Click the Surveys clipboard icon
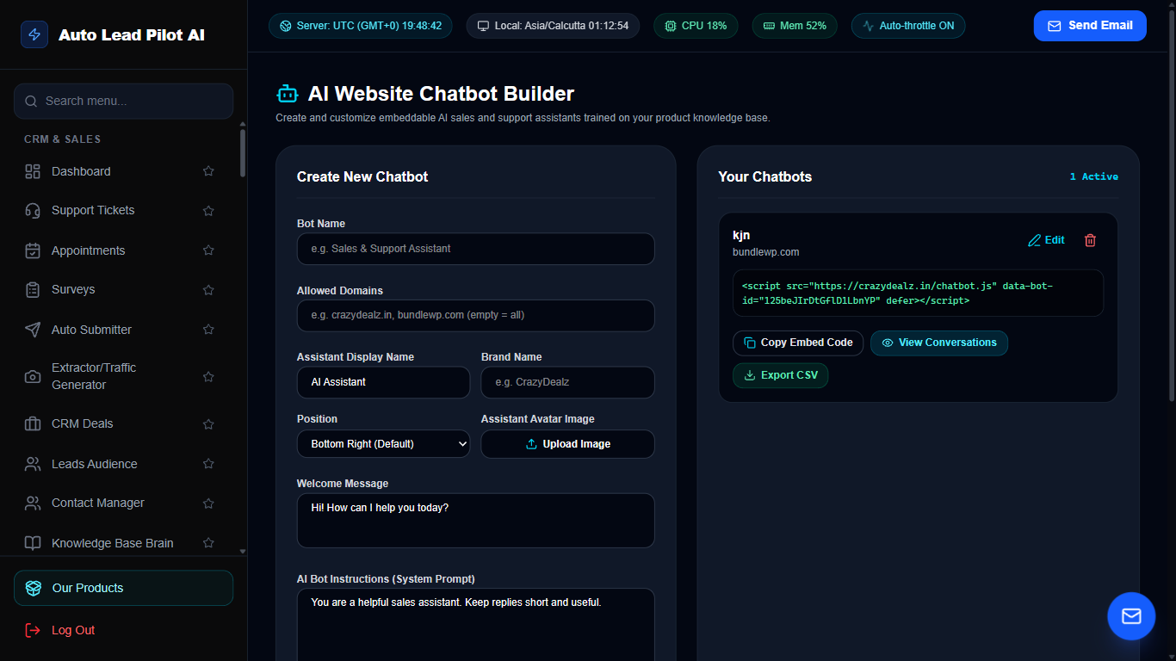This screenshot has height=661, width=1176. (x=33, y=289)
